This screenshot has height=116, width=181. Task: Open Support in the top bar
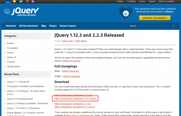point(152,1)
